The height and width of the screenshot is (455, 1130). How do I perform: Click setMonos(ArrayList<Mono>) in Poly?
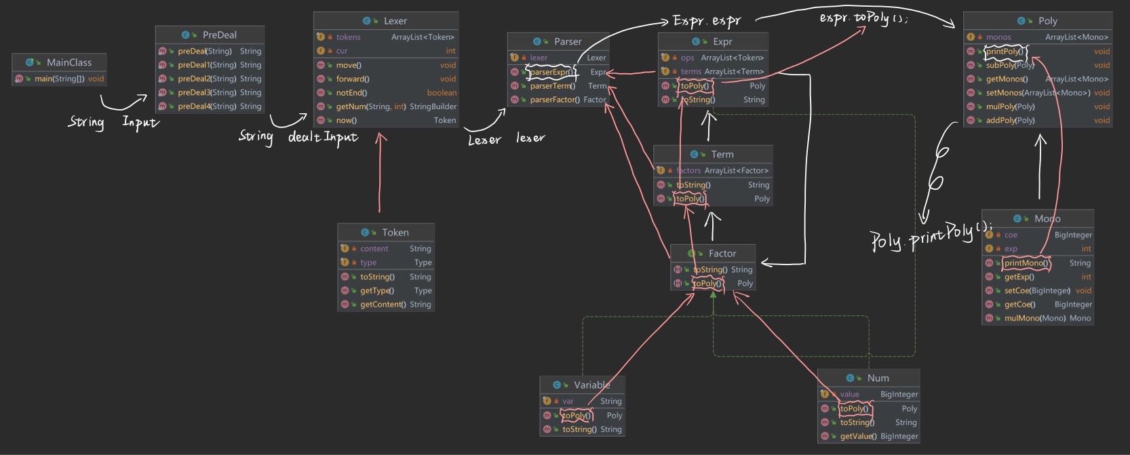pos(1038,93)
